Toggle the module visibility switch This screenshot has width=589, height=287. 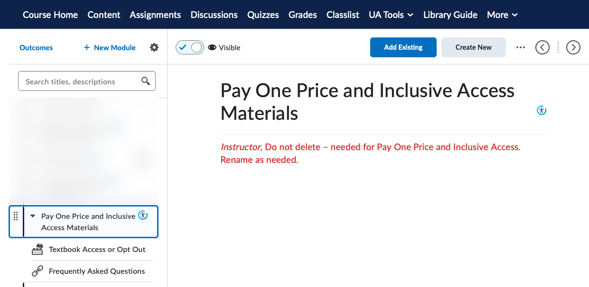coord(190,47)
